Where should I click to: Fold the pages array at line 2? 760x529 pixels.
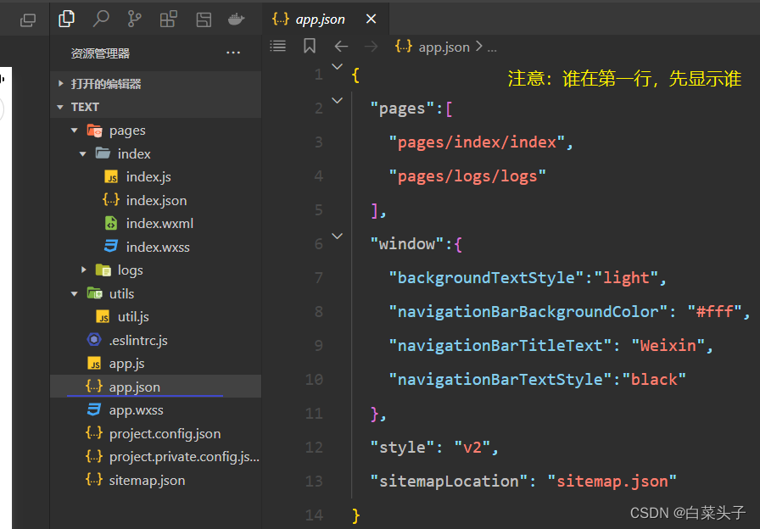coord(337,101)
